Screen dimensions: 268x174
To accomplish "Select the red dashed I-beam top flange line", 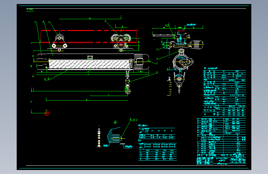I will (x=89, y=30).
